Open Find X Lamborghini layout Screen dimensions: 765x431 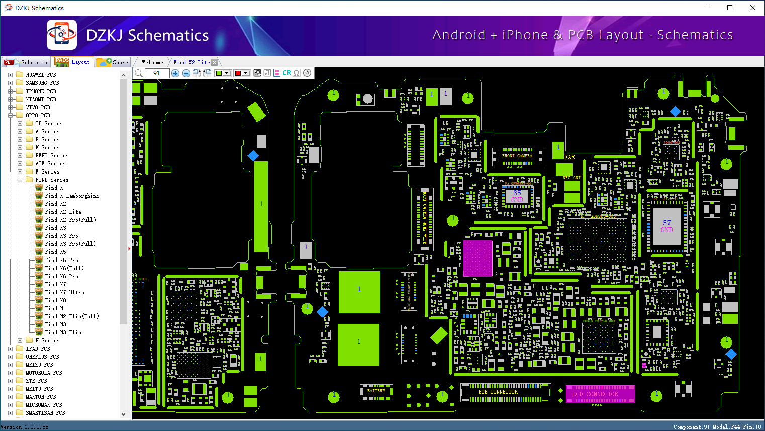72,196
